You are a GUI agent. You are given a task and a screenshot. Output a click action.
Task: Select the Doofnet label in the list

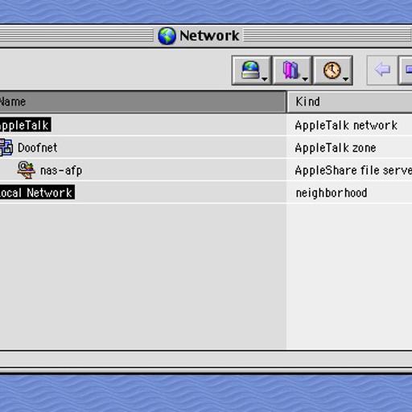(37, 148)
